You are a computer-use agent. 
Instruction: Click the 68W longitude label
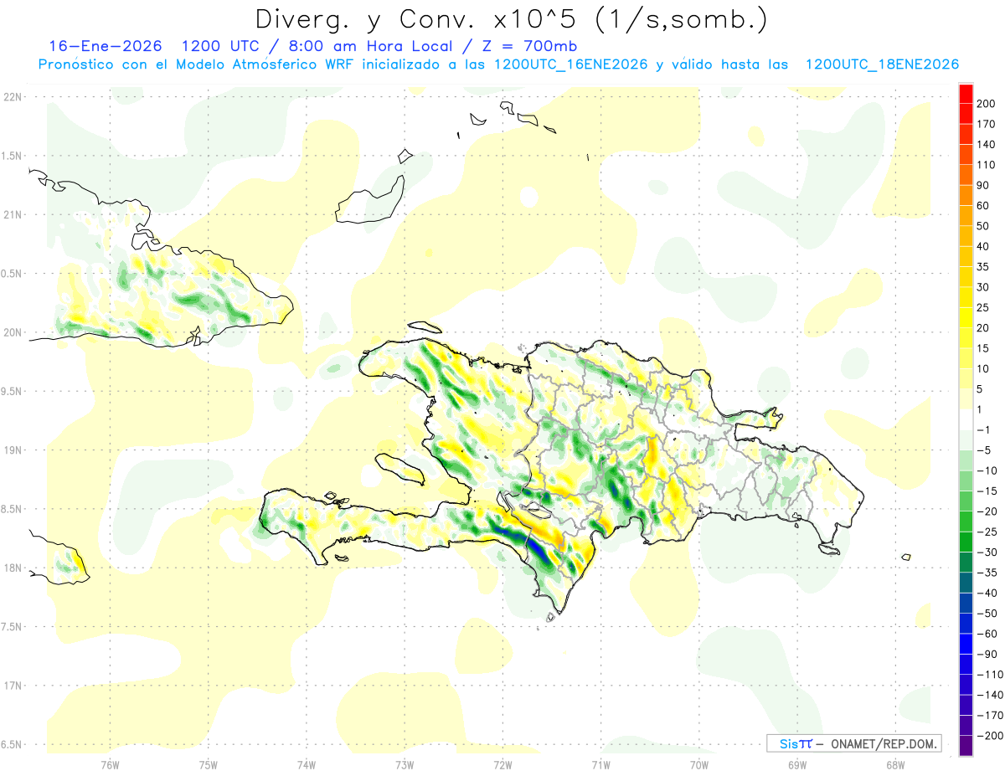click(895, 764)
